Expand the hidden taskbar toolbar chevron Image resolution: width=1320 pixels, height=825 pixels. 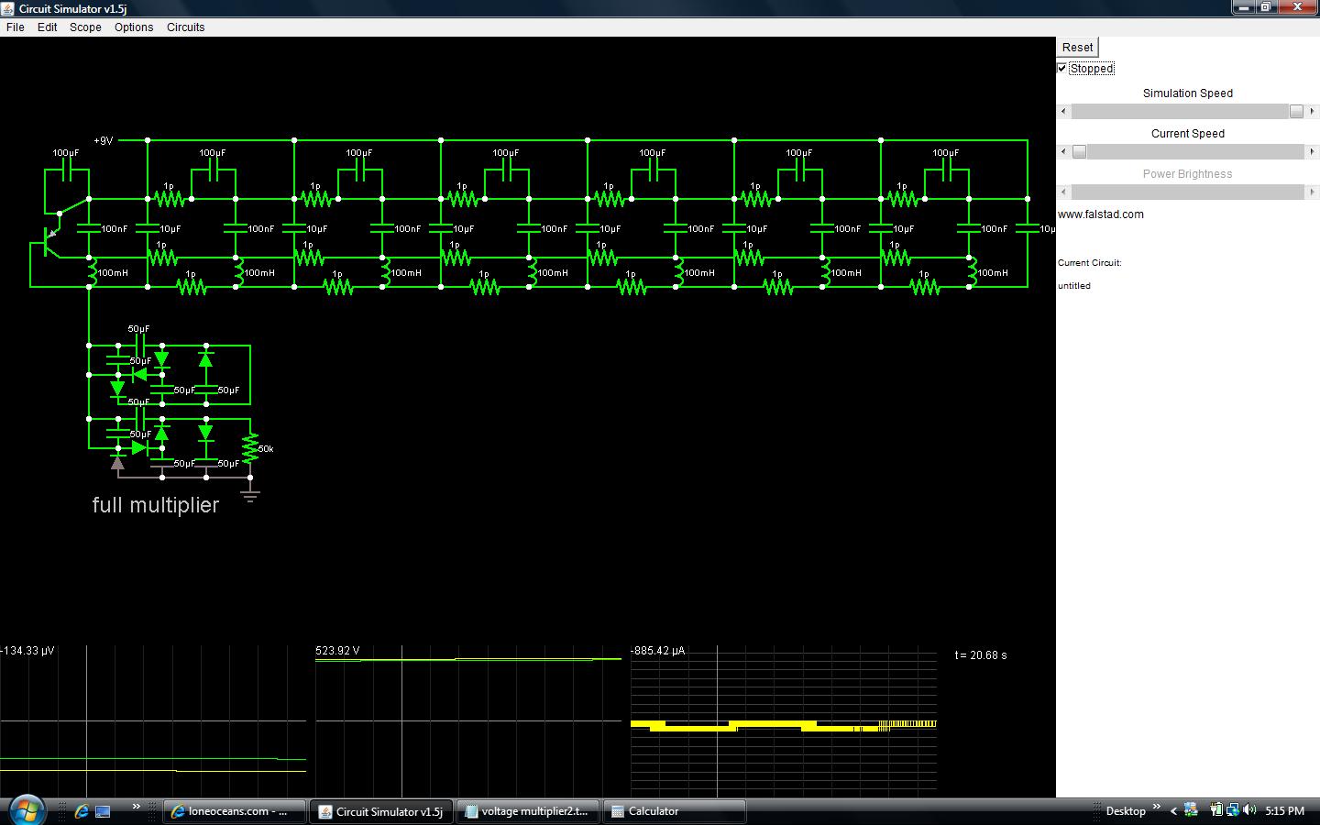point(137,807)
